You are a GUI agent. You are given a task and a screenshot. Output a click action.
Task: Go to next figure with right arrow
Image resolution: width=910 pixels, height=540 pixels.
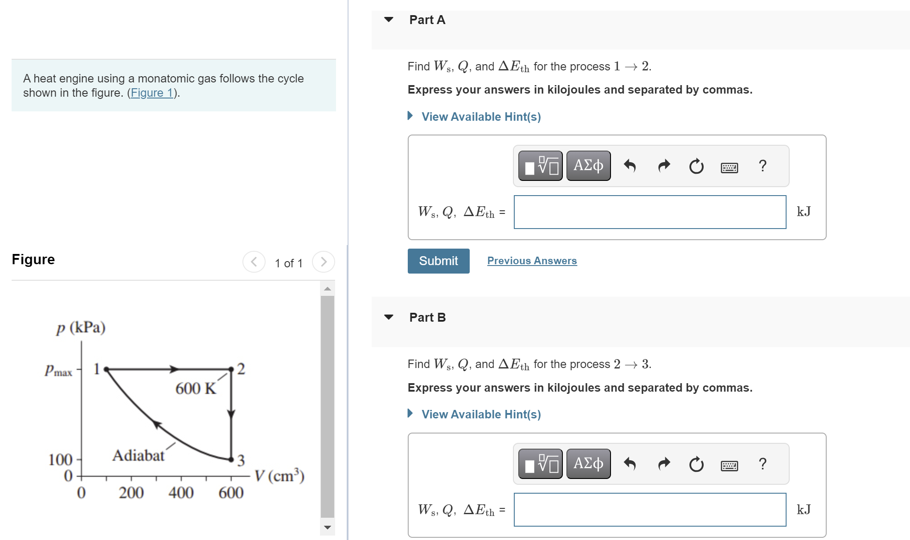323,262
